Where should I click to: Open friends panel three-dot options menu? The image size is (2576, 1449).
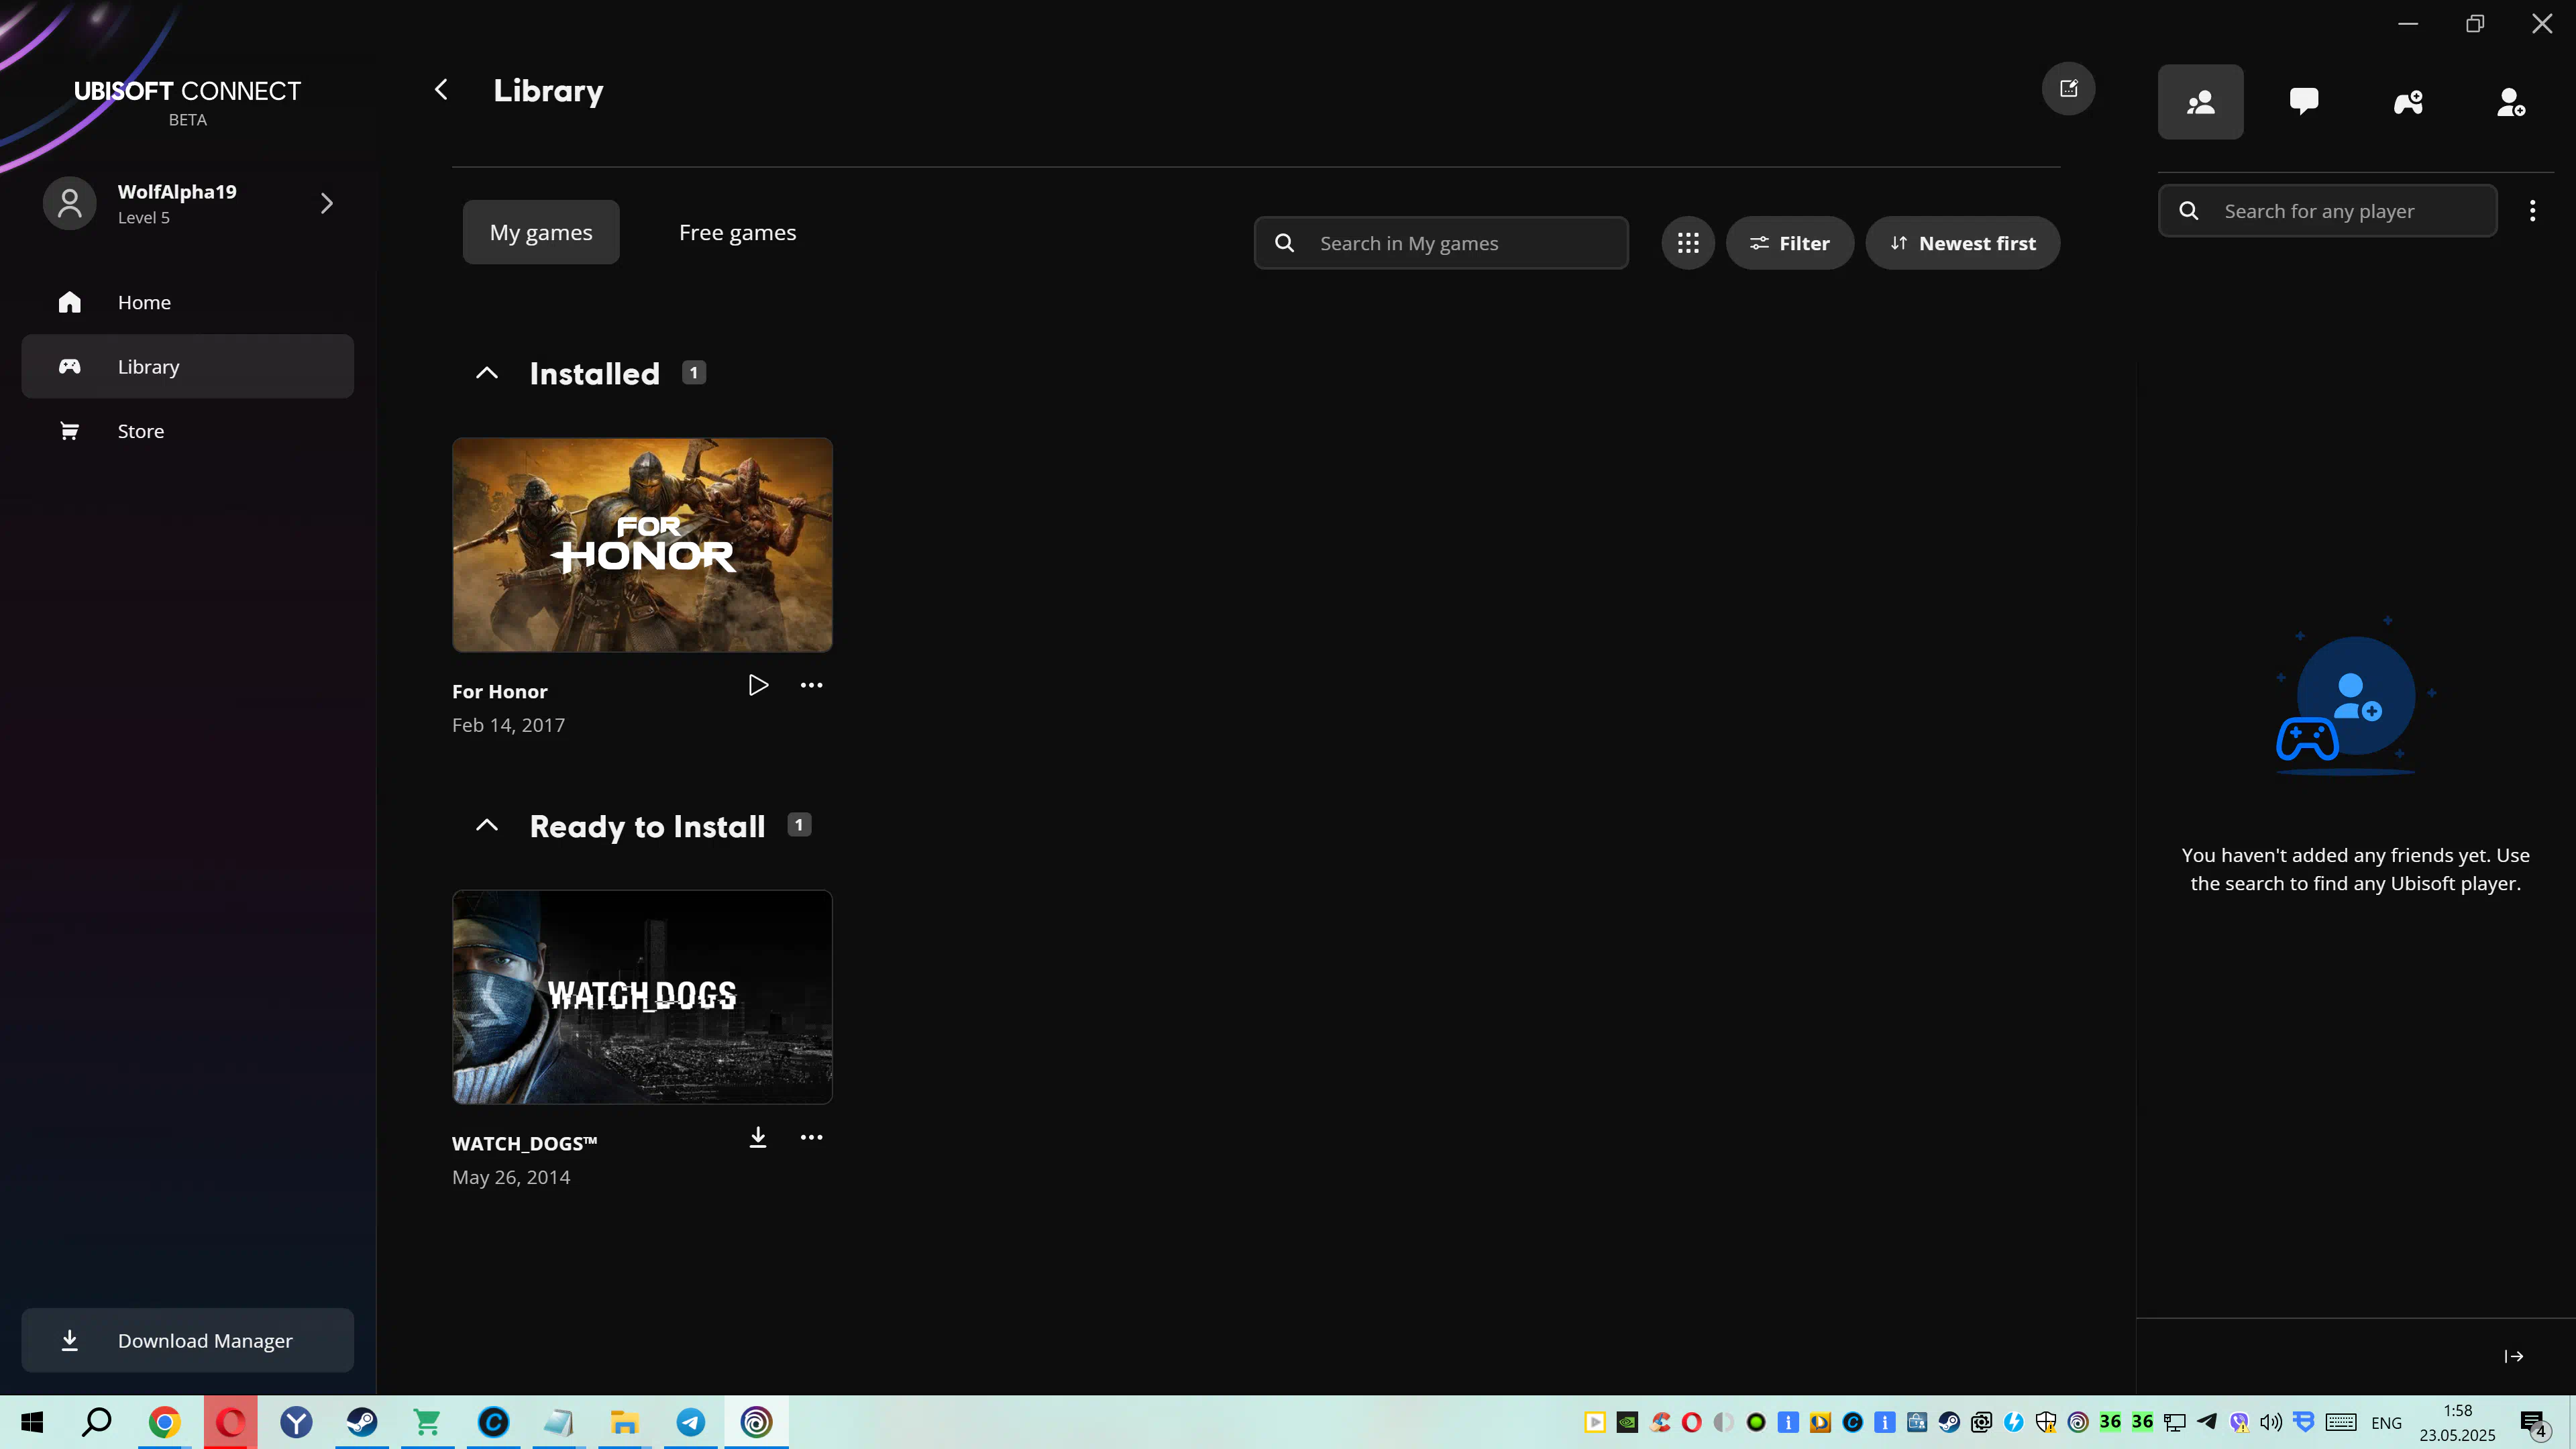pos(2532,211)
